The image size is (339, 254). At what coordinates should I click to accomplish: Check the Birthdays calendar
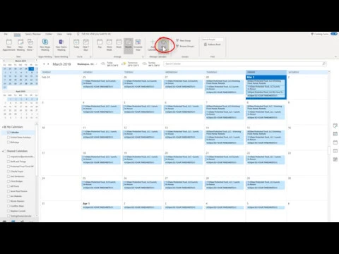point(8,143)
